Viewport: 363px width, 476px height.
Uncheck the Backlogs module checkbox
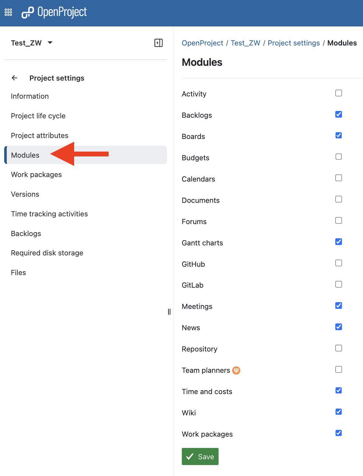pos(338,114)
